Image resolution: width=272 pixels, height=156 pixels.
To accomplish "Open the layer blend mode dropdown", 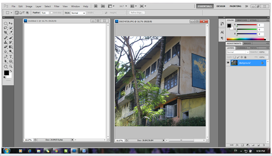I will click(x=238, y=52).
